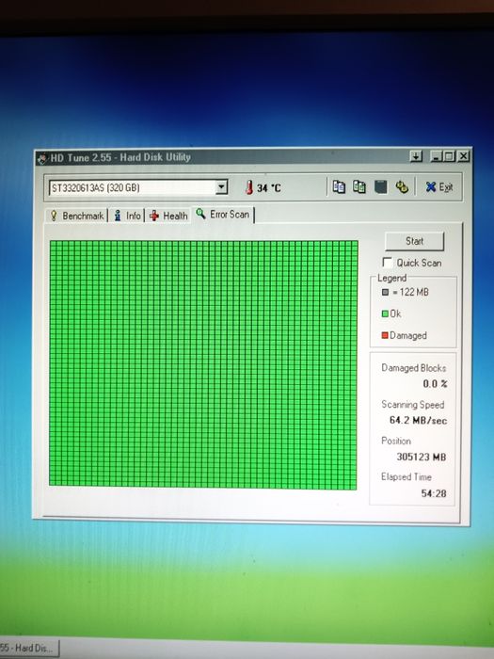Click the Position label
This screenshot has width=494, height=659.
tap(396, 441)
